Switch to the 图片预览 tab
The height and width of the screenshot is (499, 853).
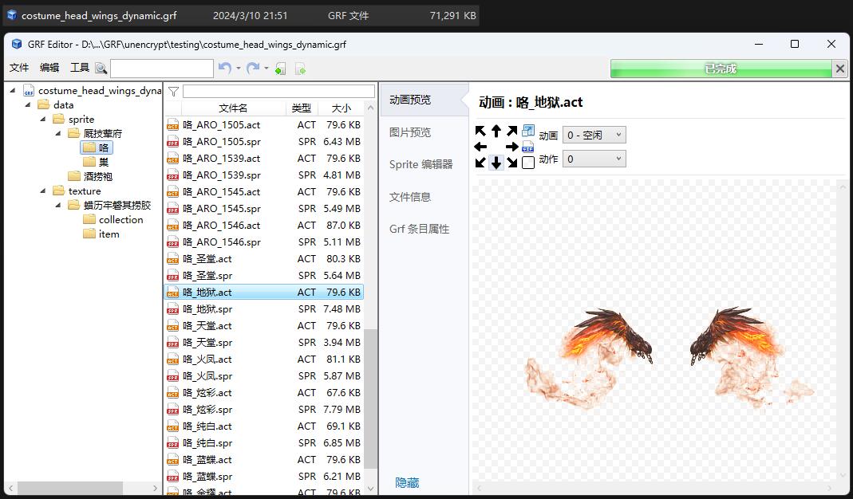coord(410,132)
